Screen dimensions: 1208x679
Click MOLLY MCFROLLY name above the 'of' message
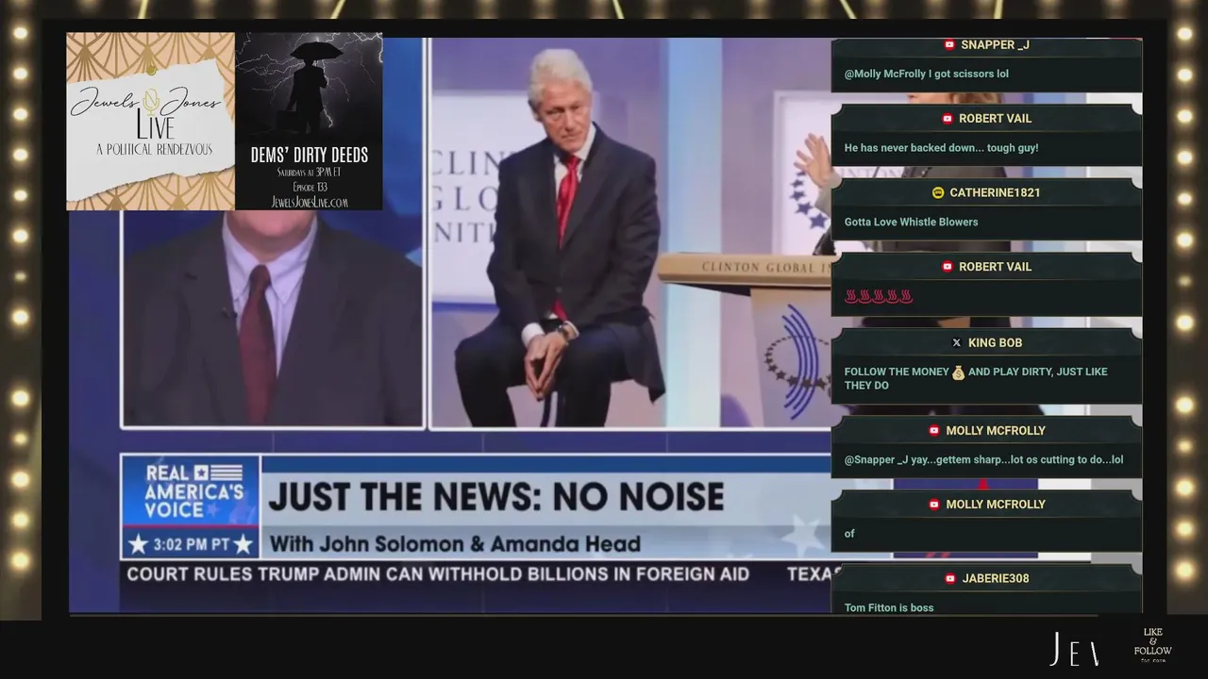[x=996, y=505]
